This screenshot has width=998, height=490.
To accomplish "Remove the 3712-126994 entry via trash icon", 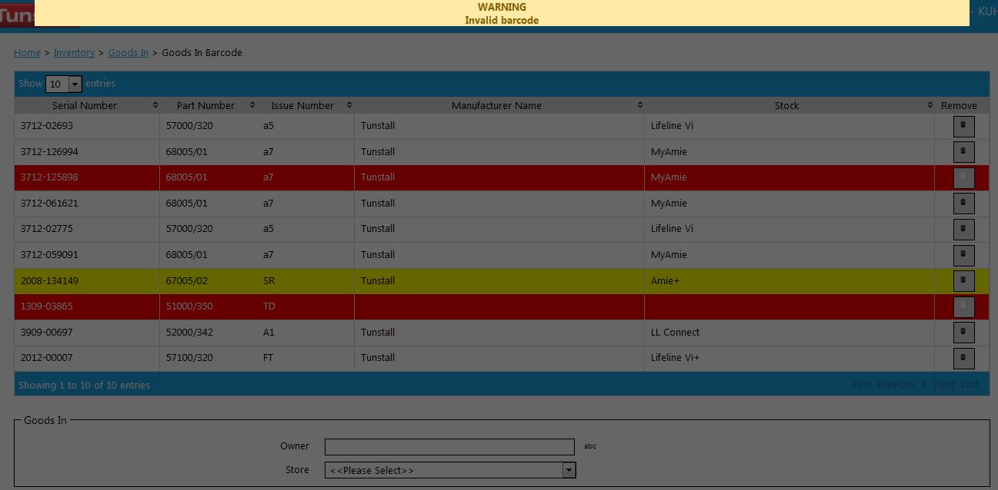I will pos(963,152).
